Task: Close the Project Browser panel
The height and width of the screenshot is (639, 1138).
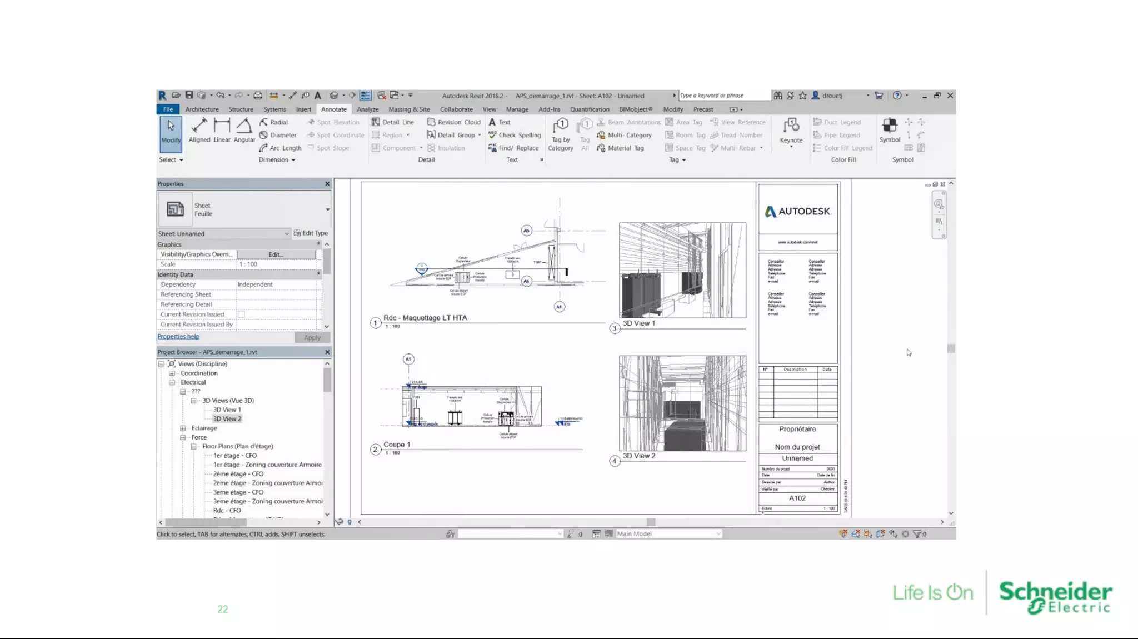Action: (x=327, y=352)
